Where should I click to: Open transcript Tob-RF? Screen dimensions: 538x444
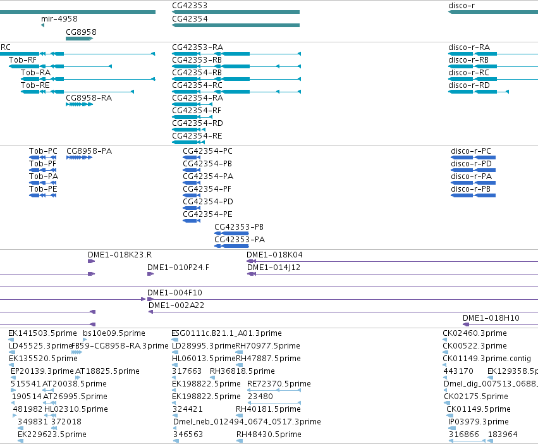point(23,60)
